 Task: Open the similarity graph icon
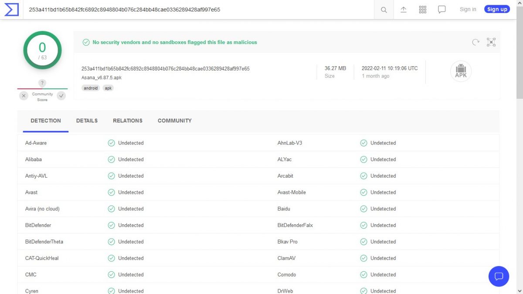[491, 42]
